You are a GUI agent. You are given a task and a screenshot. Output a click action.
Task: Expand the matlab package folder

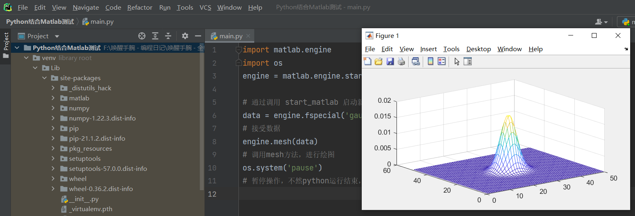pos(53,98)
